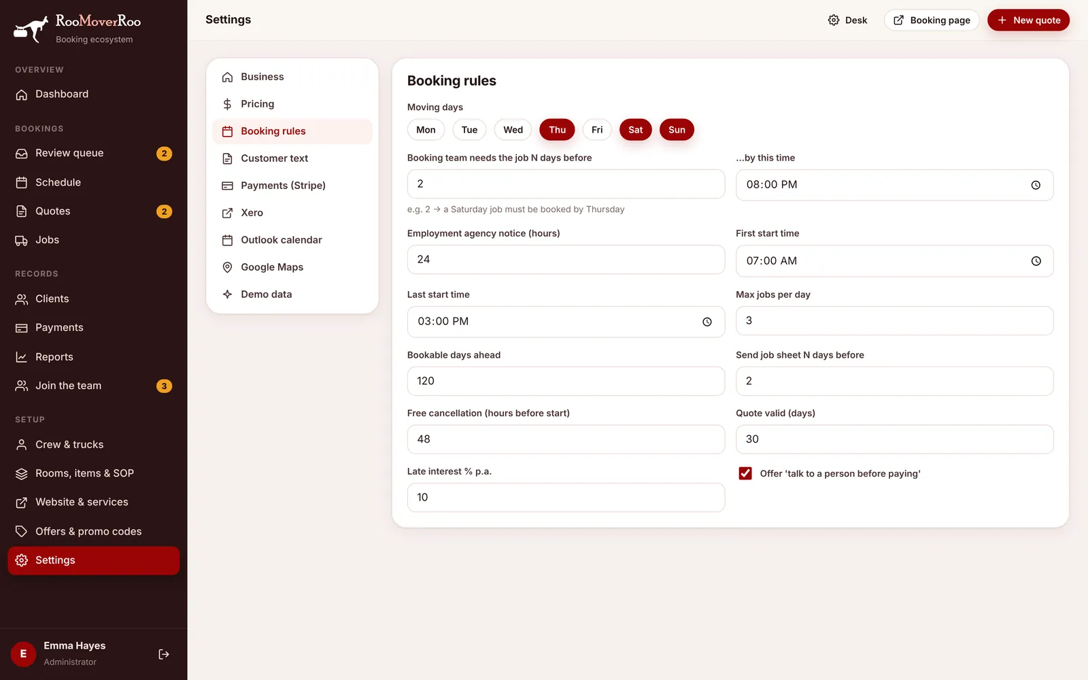This screenshot has width=1088, height=680.
Task: Open the Desk gear button
Action: click(x=847, y=20)
